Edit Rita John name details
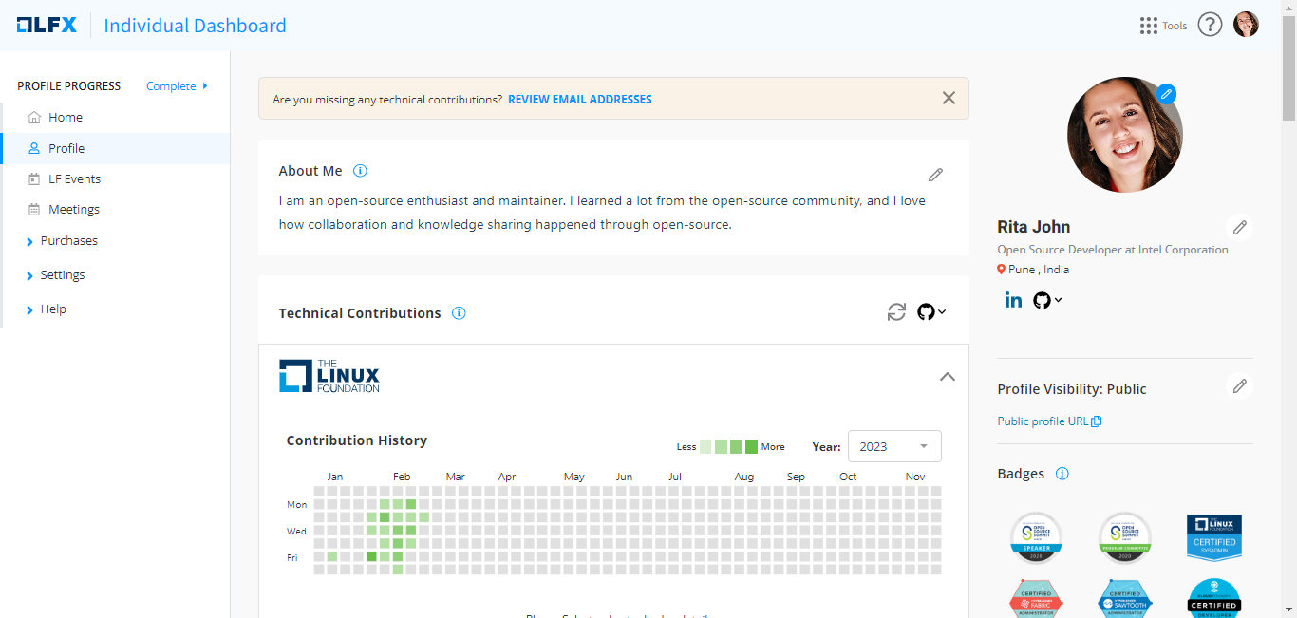 pos(1239,227)
